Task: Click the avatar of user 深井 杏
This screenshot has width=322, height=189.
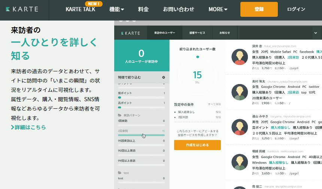Action: tap(239, 57)
